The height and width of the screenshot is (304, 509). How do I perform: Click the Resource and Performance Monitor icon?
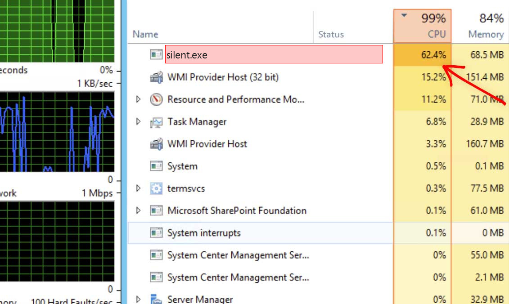click(x=157, y=99)
